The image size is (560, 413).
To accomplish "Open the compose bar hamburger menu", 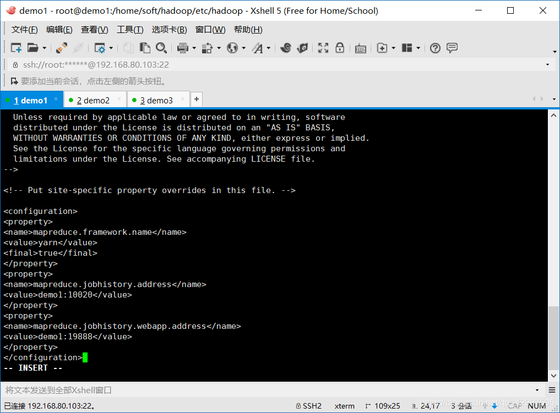I will pos(552,390).
